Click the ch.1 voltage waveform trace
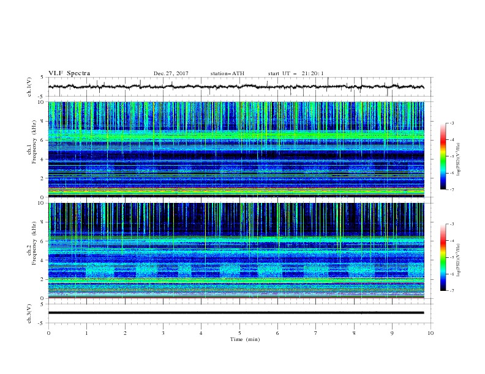 click(236, 87)
